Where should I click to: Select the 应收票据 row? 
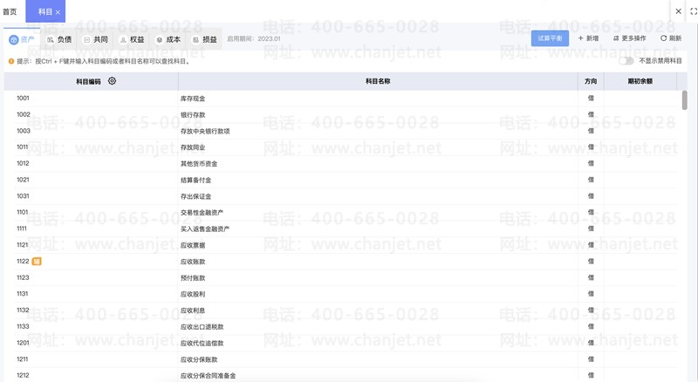click(x=193, y=245)
